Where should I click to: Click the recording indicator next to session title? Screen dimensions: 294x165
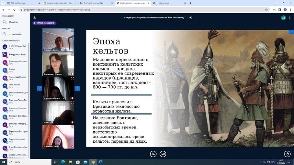pos(191,18)
